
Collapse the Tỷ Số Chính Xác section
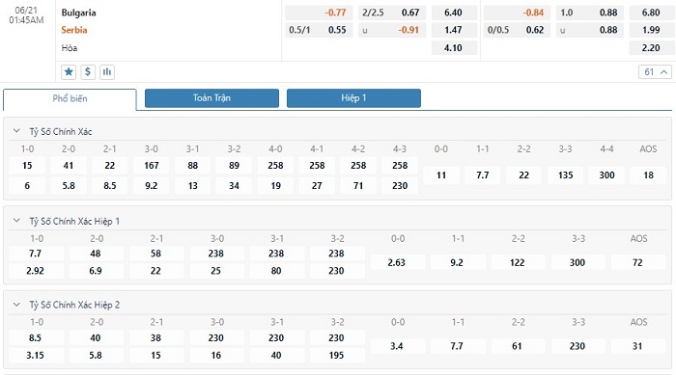[x=16, y=131]
